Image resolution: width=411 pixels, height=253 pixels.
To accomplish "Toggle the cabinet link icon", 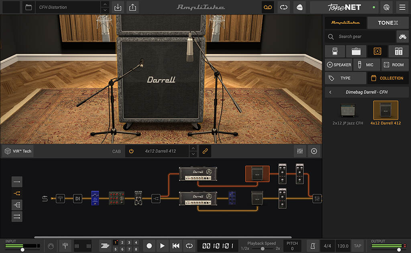I will pos(205,151).
